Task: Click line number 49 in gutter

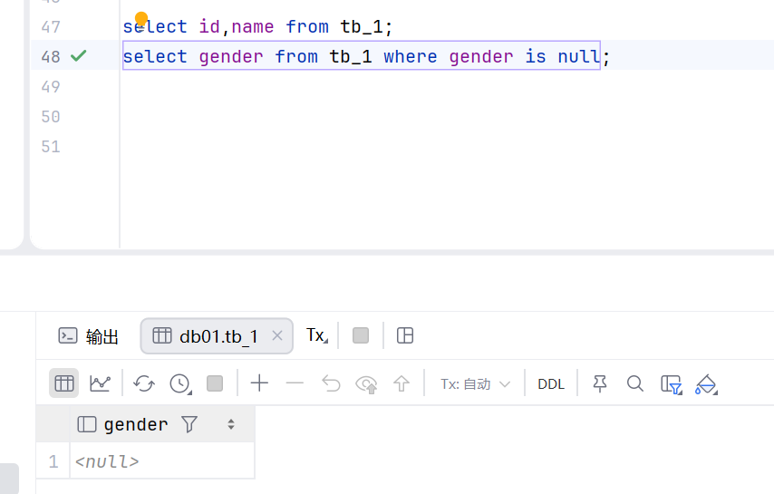Action: coord(51,87)
